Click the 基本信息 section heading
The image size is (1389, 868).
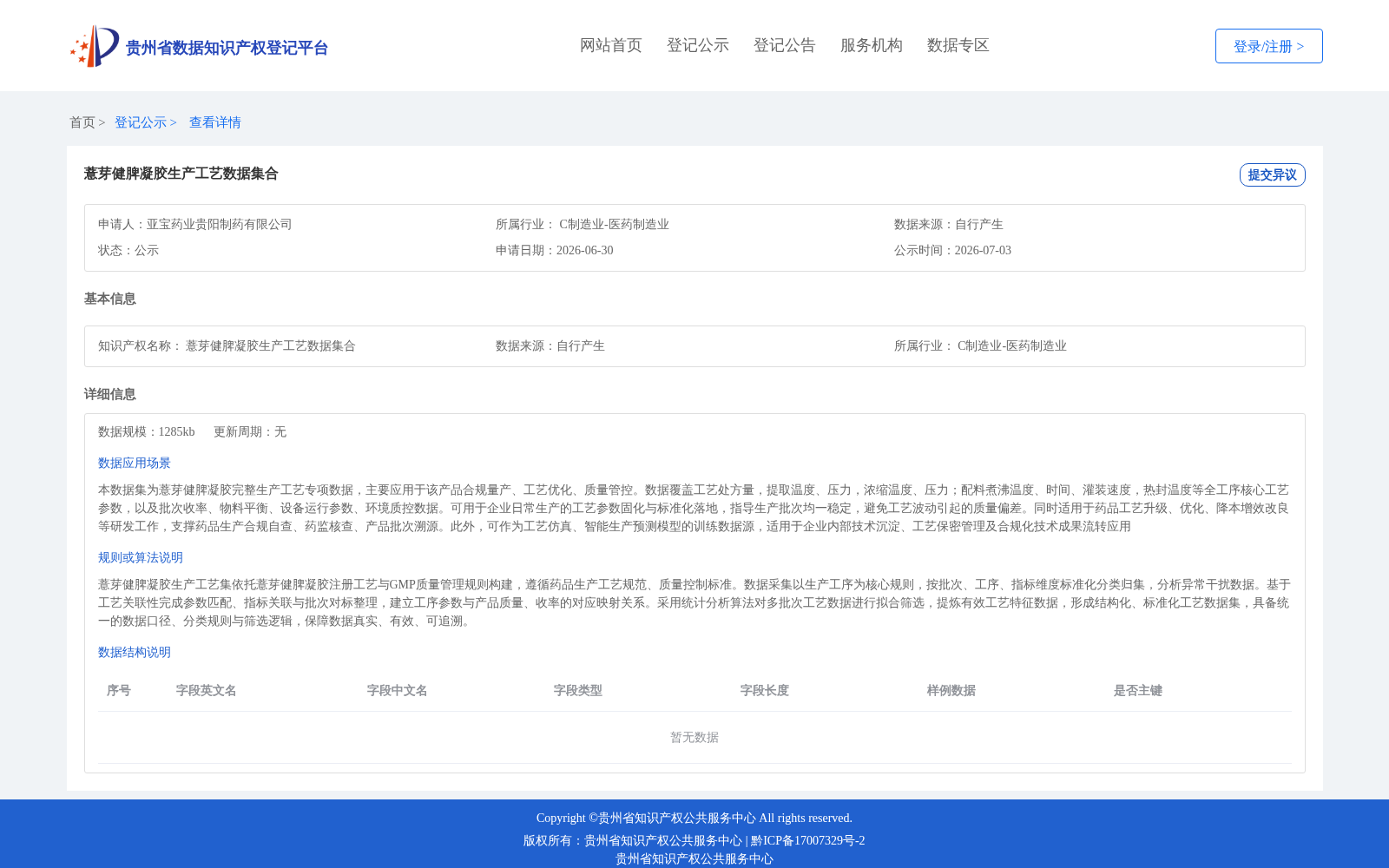pos(110,299)
